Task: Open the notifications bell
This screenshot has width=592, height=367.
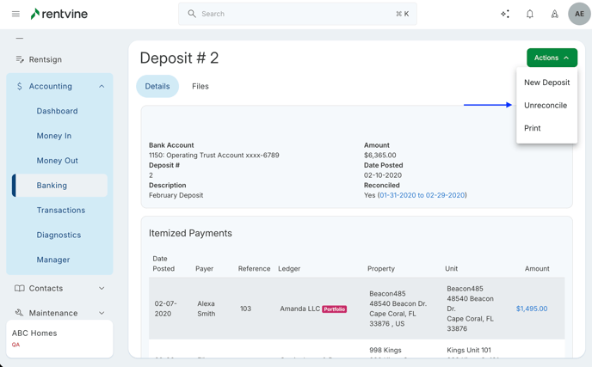Action: [x=530, y=14]
